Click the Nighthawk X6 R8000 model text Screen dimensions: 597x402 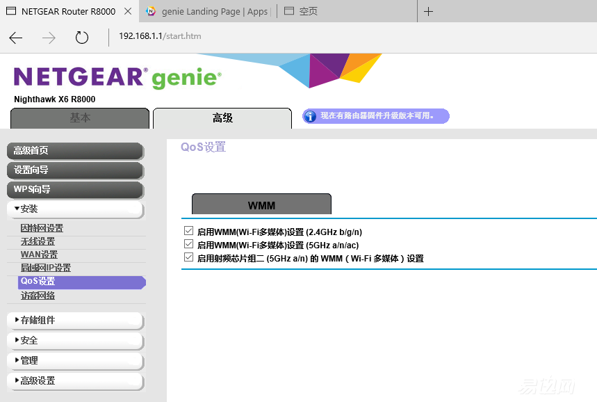coord(55,99)
